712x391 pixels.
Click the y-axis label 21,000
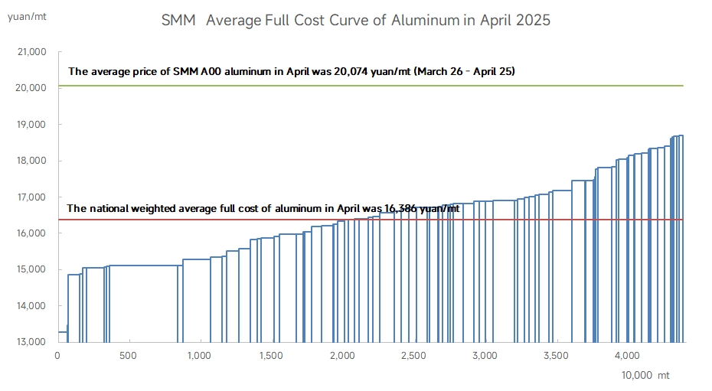(x=32, y=52)
